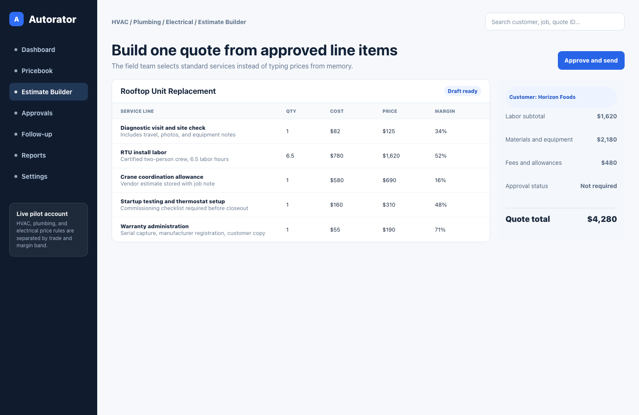639x415 pixels.
Task: Open Reports in the sidebar
Action: point(49,155)
